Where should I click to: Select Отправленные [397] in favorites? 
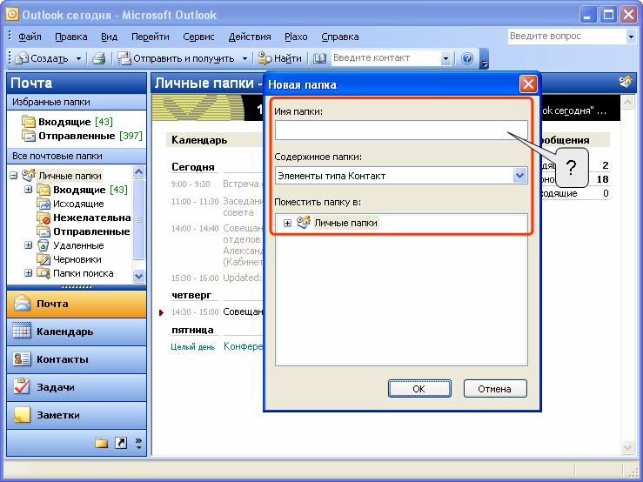pyautogui.click(x=82, y=136)
